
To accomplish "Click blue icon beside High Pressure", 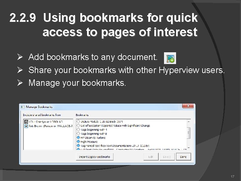I will [x=78, y=141].
